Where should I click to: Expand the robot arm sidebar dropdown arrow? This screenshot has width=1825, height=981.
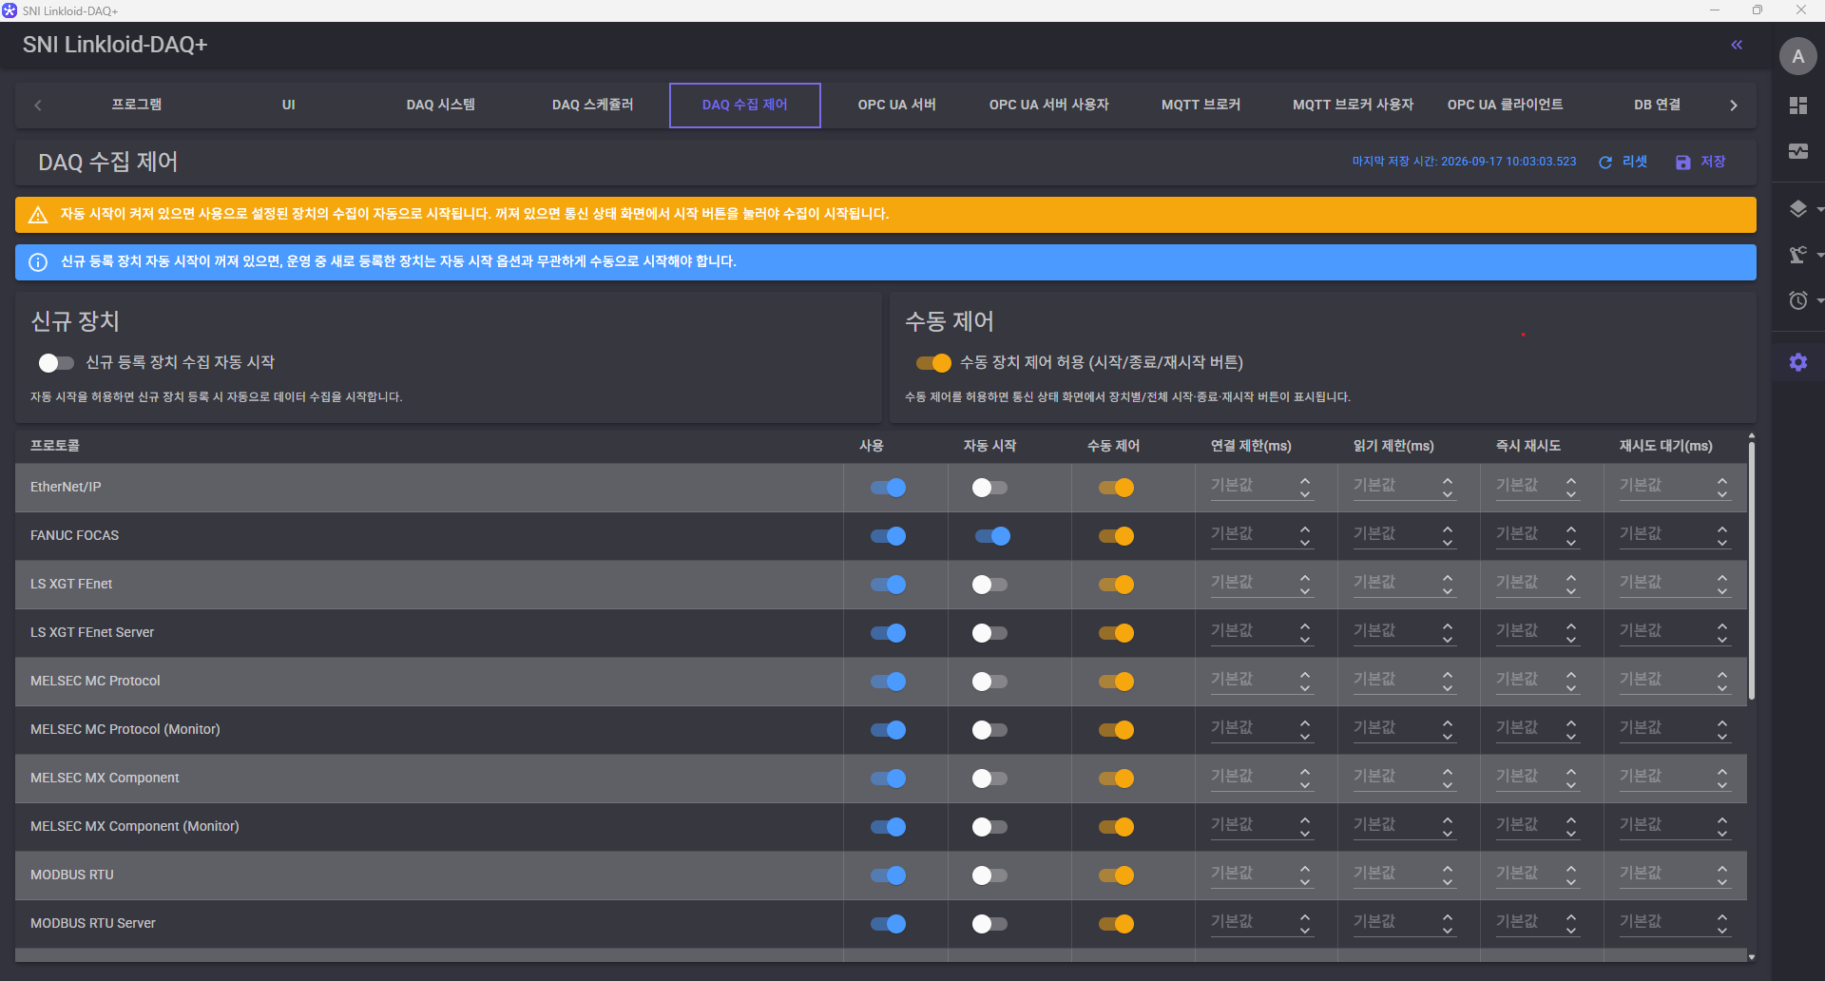click(x=1819, y=255)
